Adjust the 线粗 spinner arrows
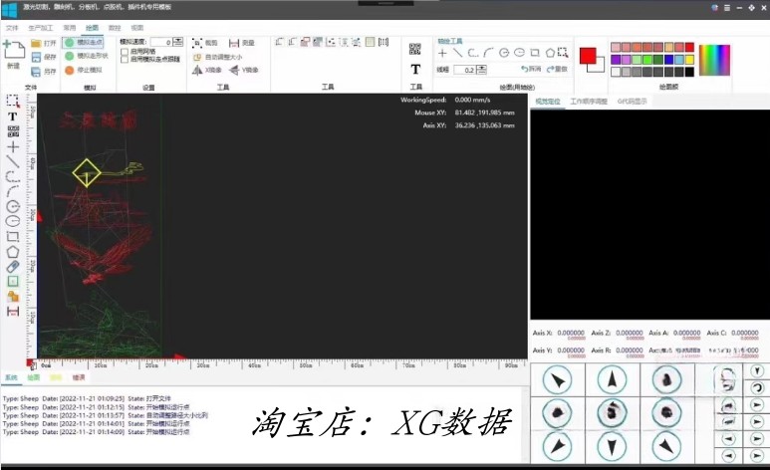Image resolution: width=770 pixels, height=470 pixels. click(x=482, y=70)
